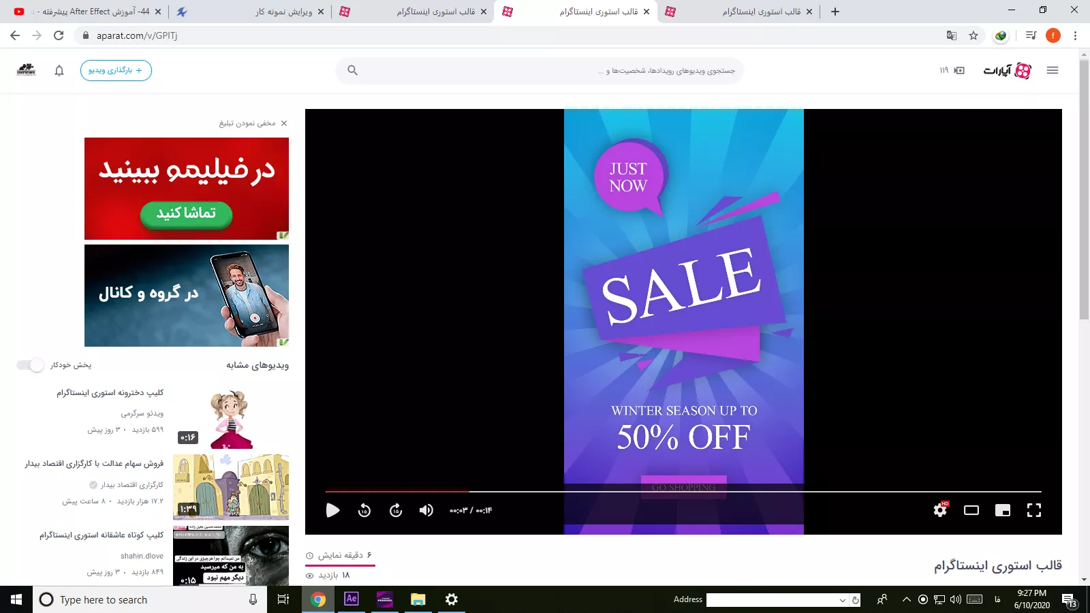Open notifications bell

(x=59, y=70)
